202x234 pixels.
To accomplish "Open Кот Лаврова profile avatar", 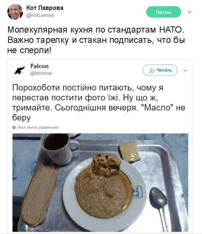I will click(x=15, y=12).
